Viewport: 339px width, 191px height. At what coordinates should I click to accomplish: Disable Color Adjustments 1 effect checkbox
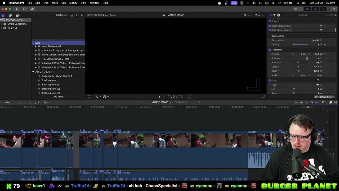[270, 26]
